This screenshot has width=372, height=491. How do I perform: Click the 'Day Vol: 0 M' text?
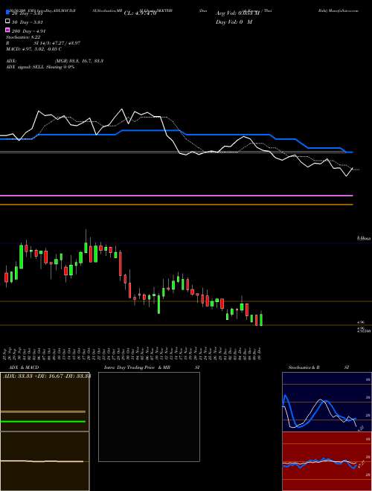tap(234, 22)
